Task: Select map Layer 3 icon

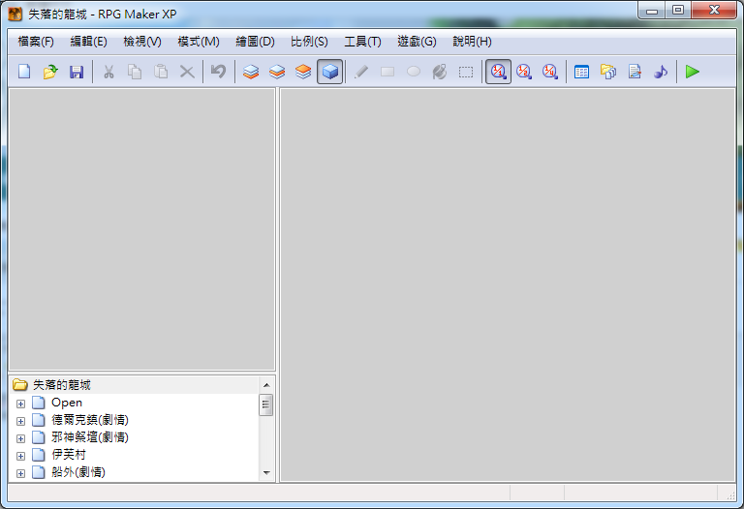Action: coord(303,72)
